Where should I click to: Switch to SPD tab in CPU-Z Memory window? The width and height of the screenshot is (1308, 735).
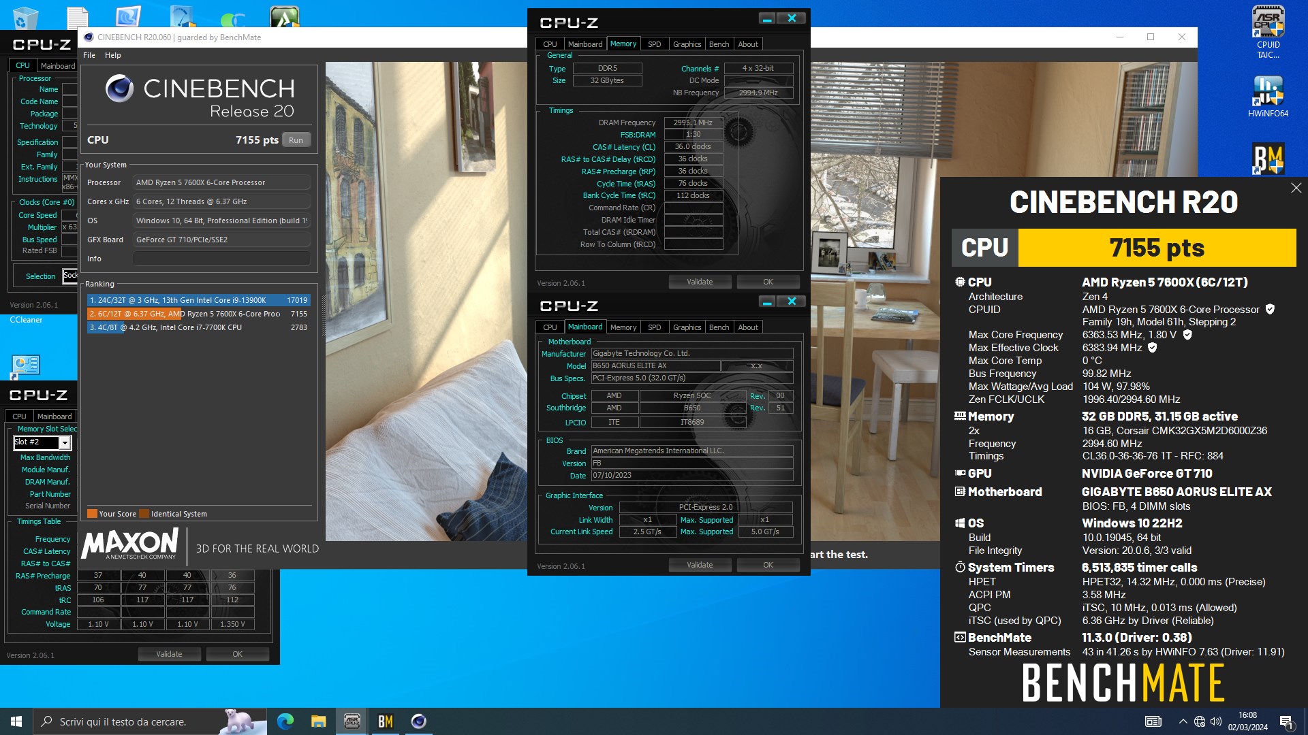tap(654, 44)
